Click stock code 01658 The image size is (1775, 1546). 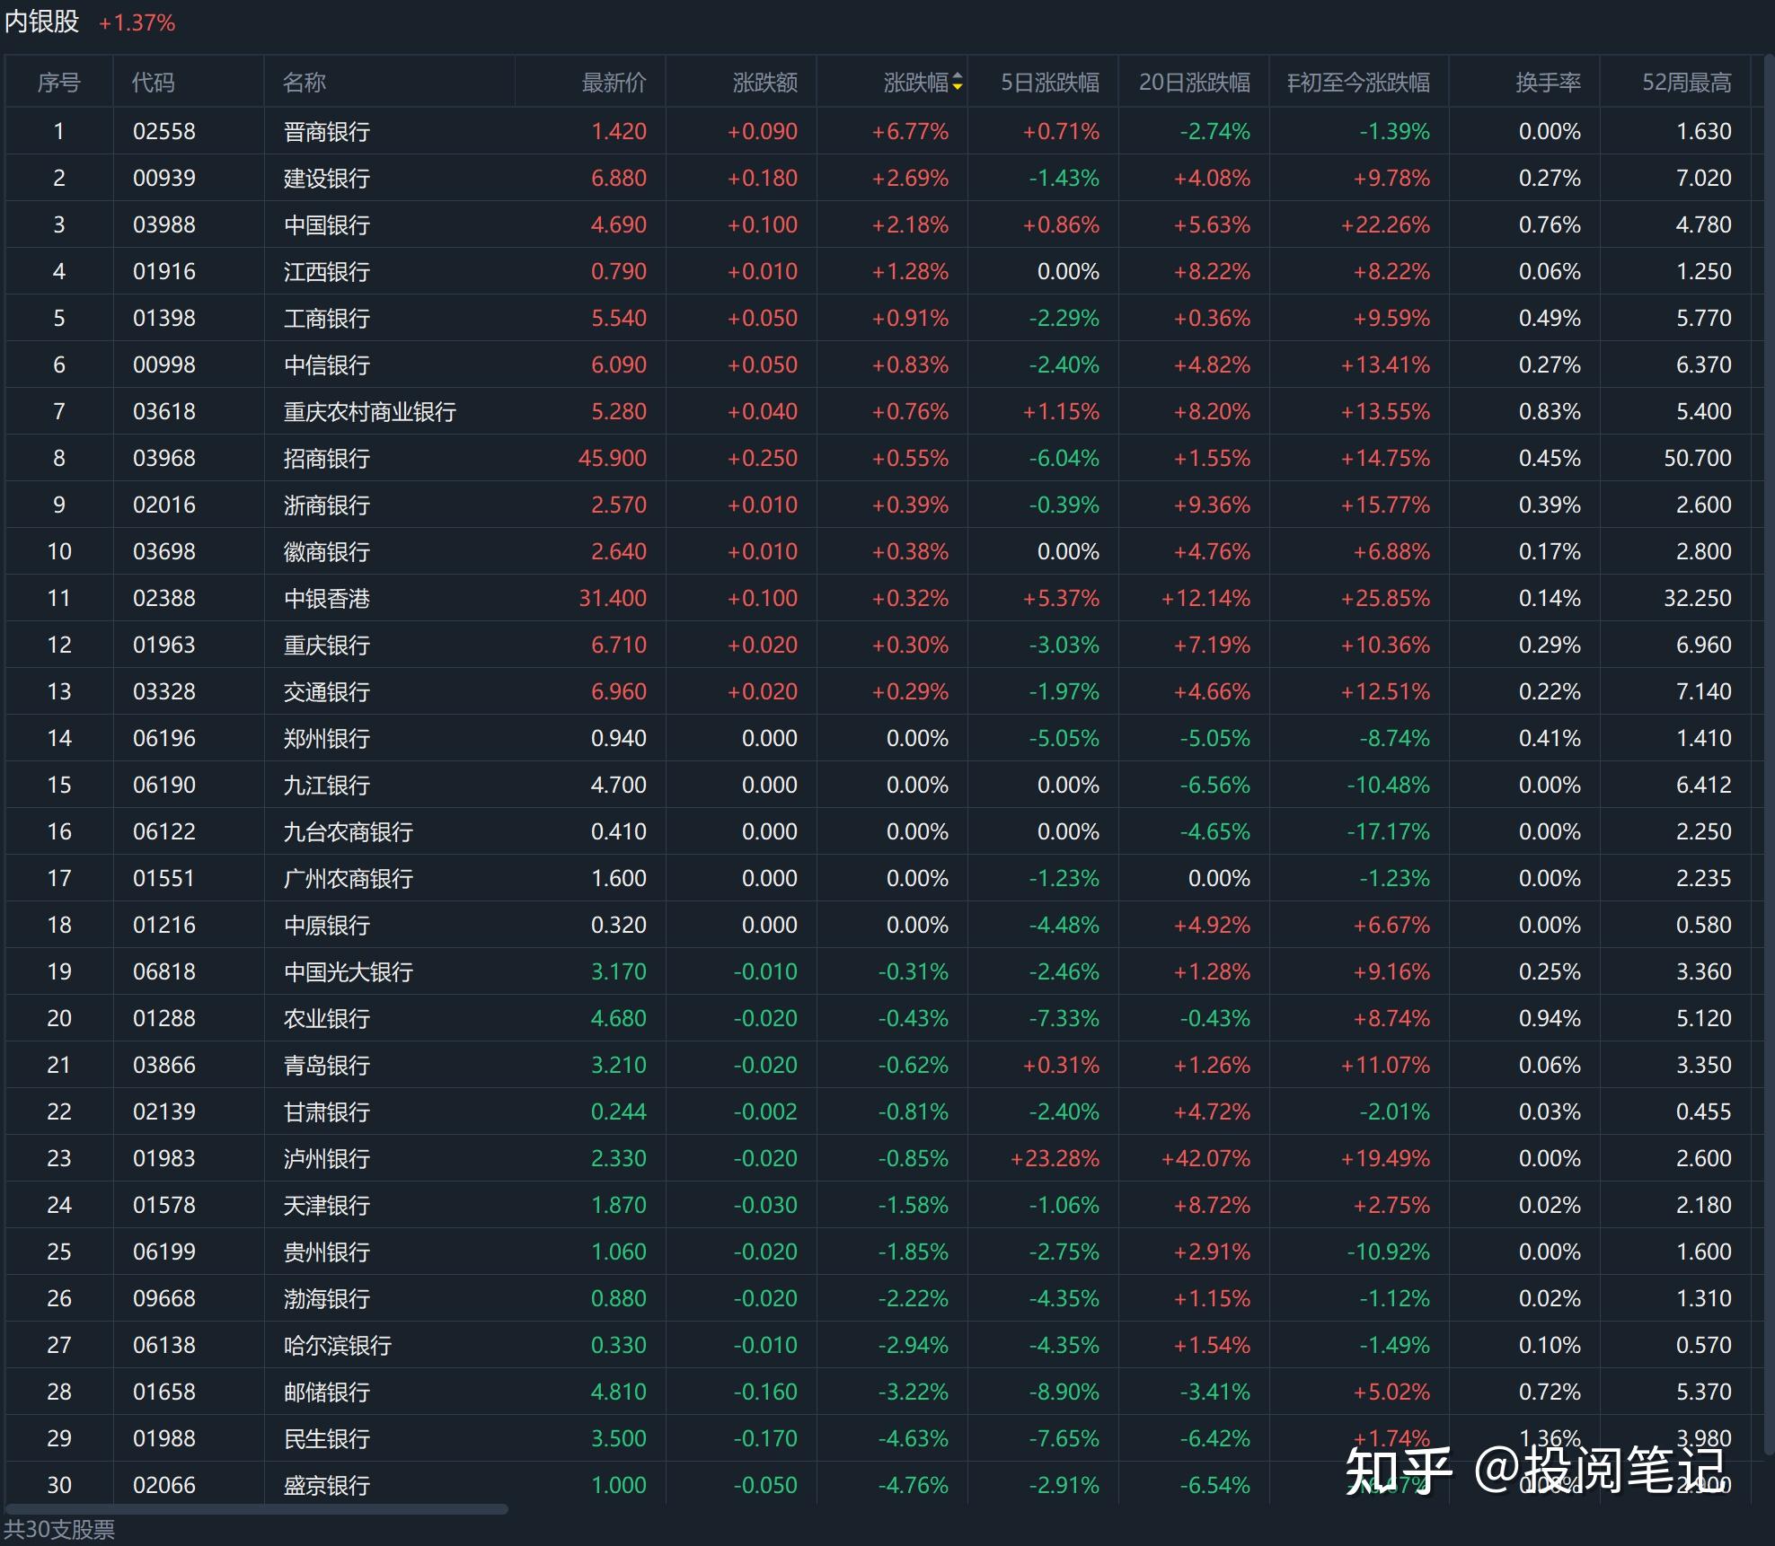[x=164, y=1392]
